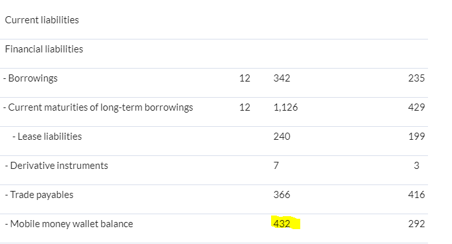Select the Lease liabilities row label

click(x=47, y=137)
